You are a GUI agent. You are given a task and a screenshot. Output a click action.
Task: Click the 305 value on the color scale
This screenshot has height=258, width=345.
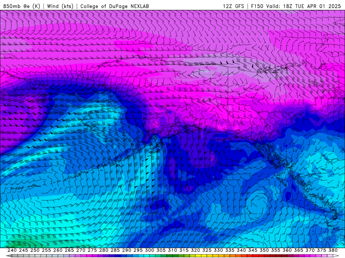(x=161, y=250)
